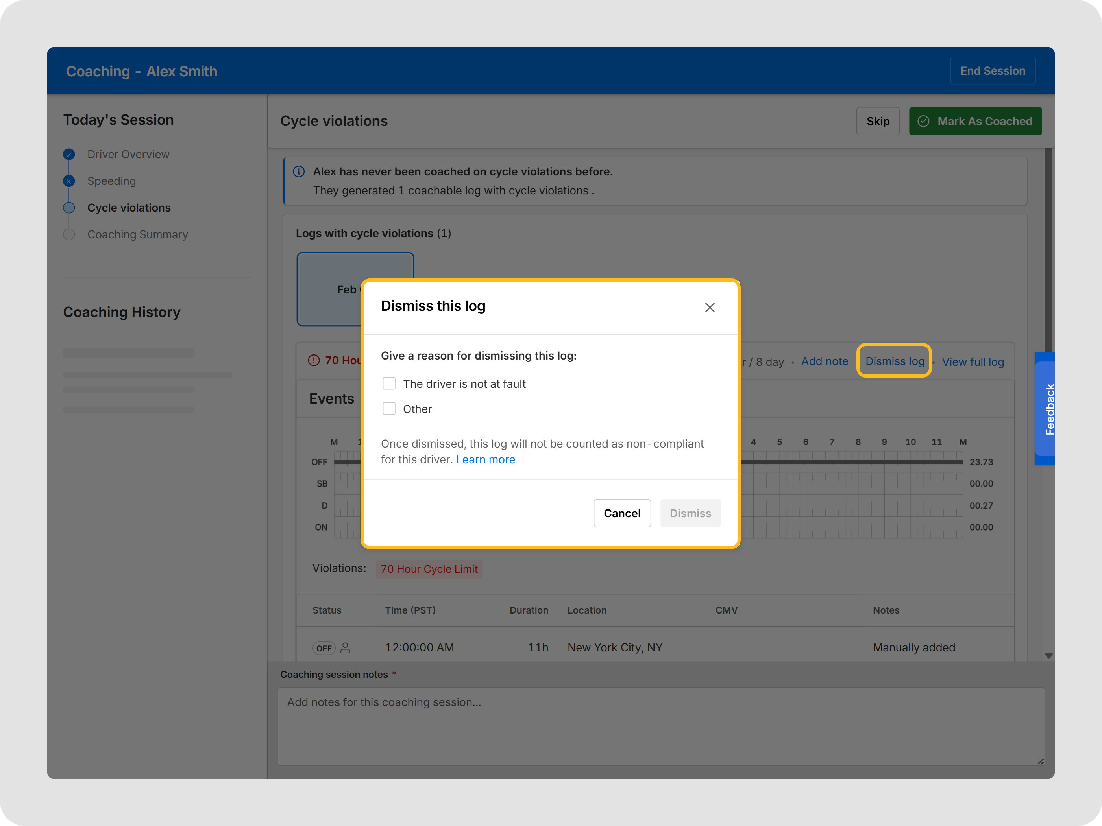Viewport: 1102px width, 826px height.
Task: Click the red 70 Hour violation alert icon
Action: click(x=314, y=360)
